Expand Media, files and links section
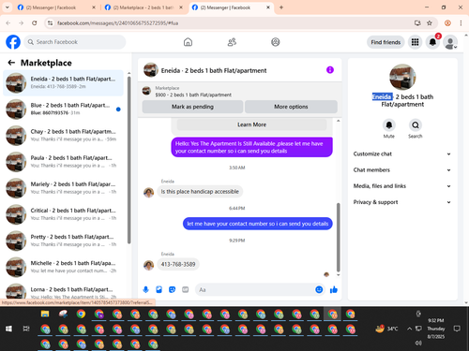The width and height of the screenshot is (469, 351). 402,186
